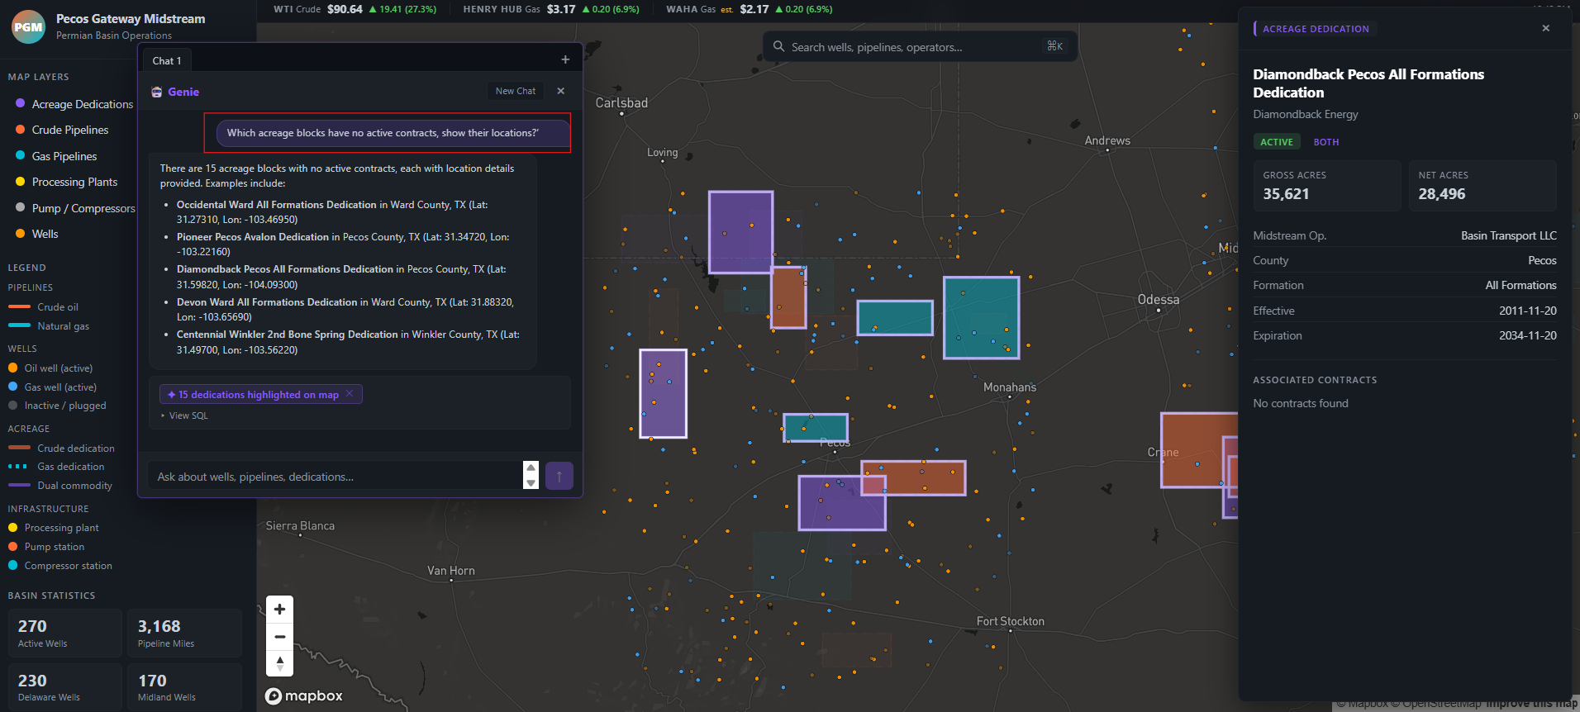Select the Chat 1 tab
Image resolution: width=1580 pixels, height=712 pixels.
coord(166,60)
